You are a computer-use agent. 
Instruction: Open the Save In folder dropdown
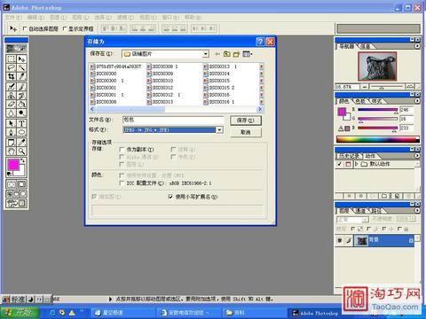pyautogui.click(x=206, y=54)
